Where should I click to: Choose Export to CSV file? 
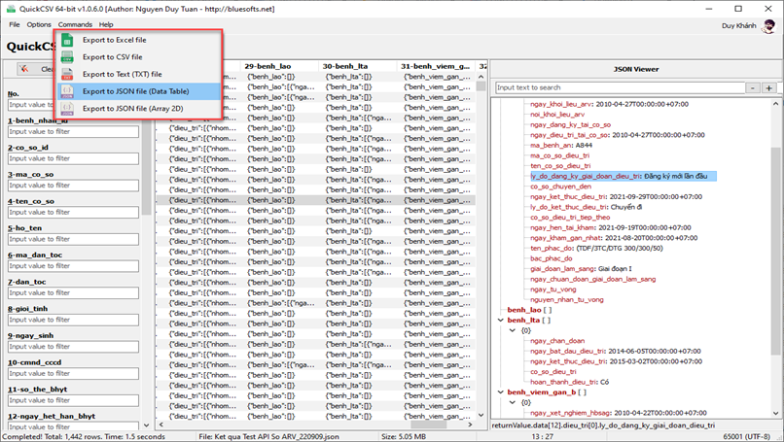pyautogui.click(x=138, y=57)
